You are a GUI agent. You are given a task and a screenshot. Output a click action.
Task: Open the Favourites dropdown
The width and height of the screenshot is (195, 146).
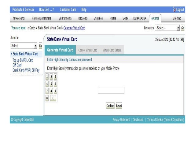167,28
